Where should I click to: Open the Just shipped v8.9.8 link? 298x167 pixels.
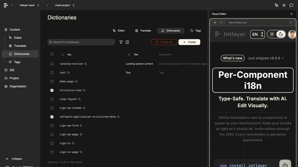(x=266, y=58)
